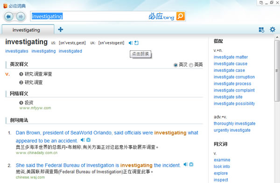Open settings gear icon
280x183 pixels.
(273, 29)
